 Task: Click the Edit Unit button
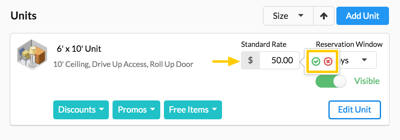click(355, 110)
